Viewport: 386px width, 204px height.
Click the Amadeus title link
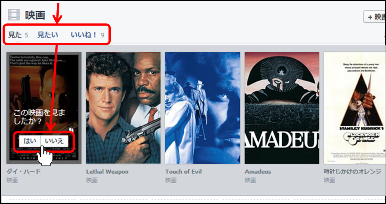point(258,171)
